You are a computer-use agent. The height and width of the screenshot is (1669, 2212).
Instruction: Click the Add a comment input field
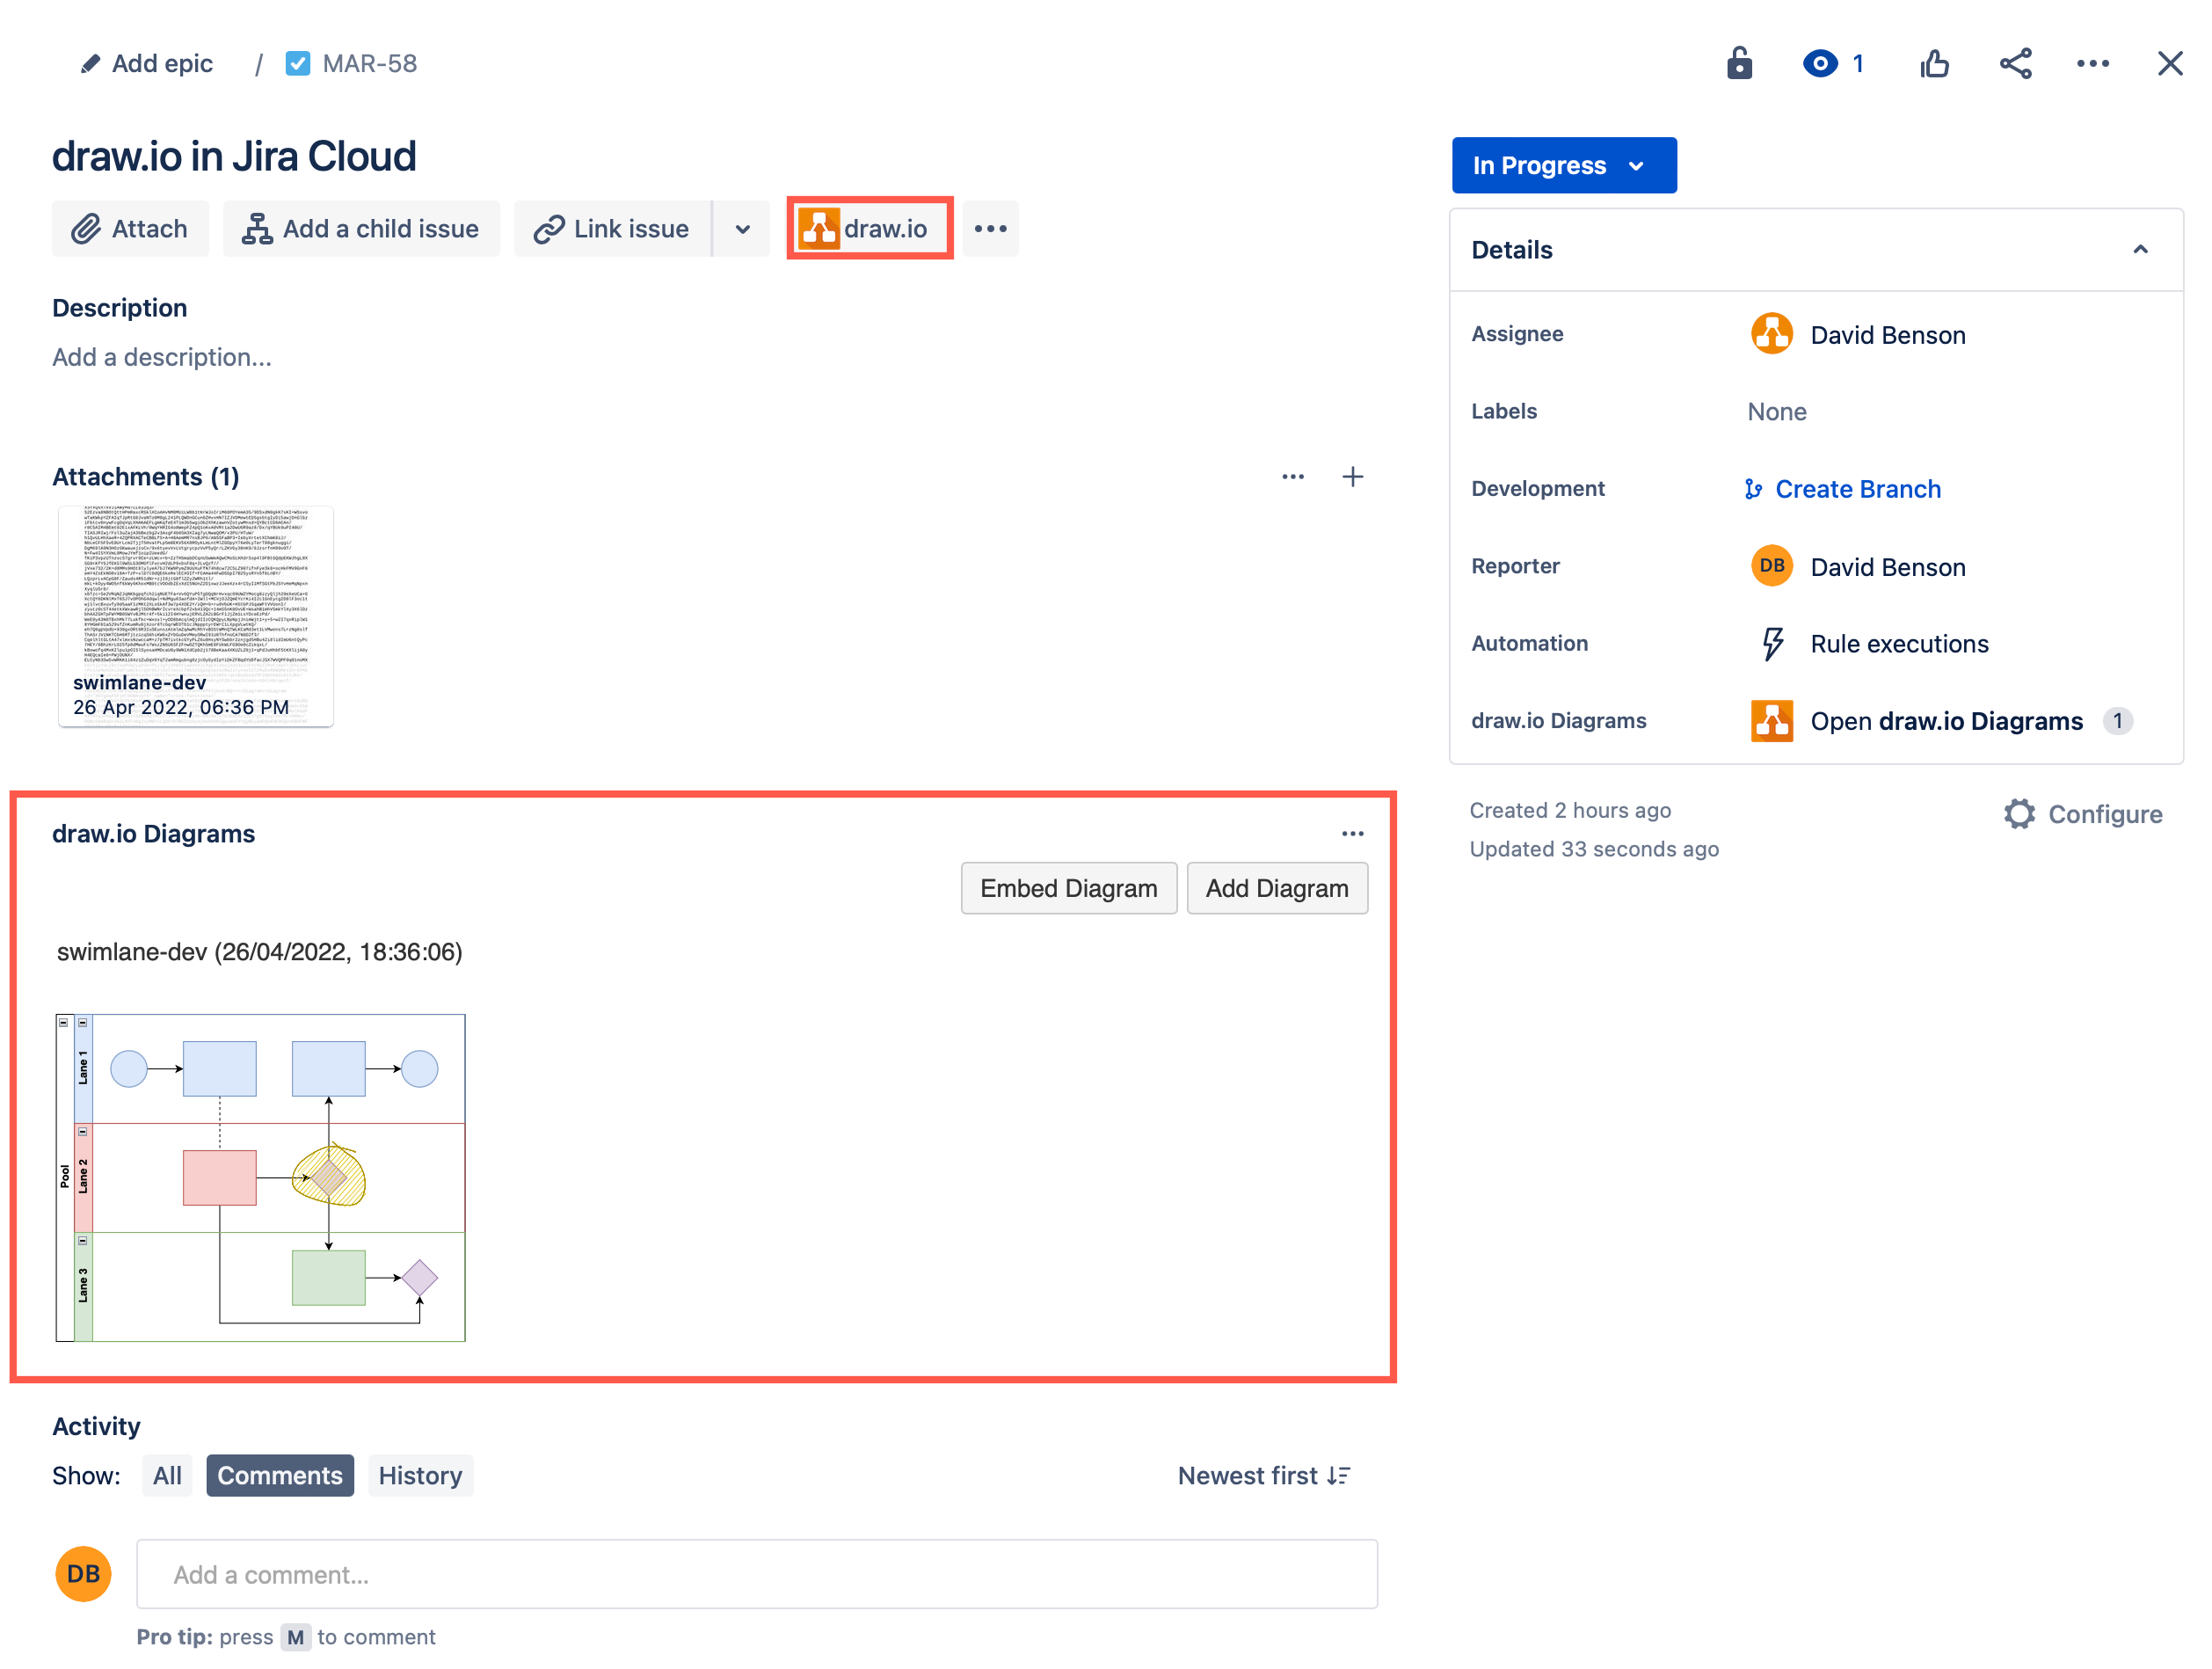(753, 1574)
